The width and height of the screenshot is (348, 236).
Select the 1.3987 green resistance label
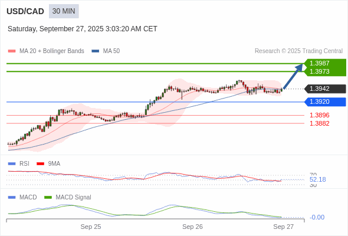(x=320, y=63)
